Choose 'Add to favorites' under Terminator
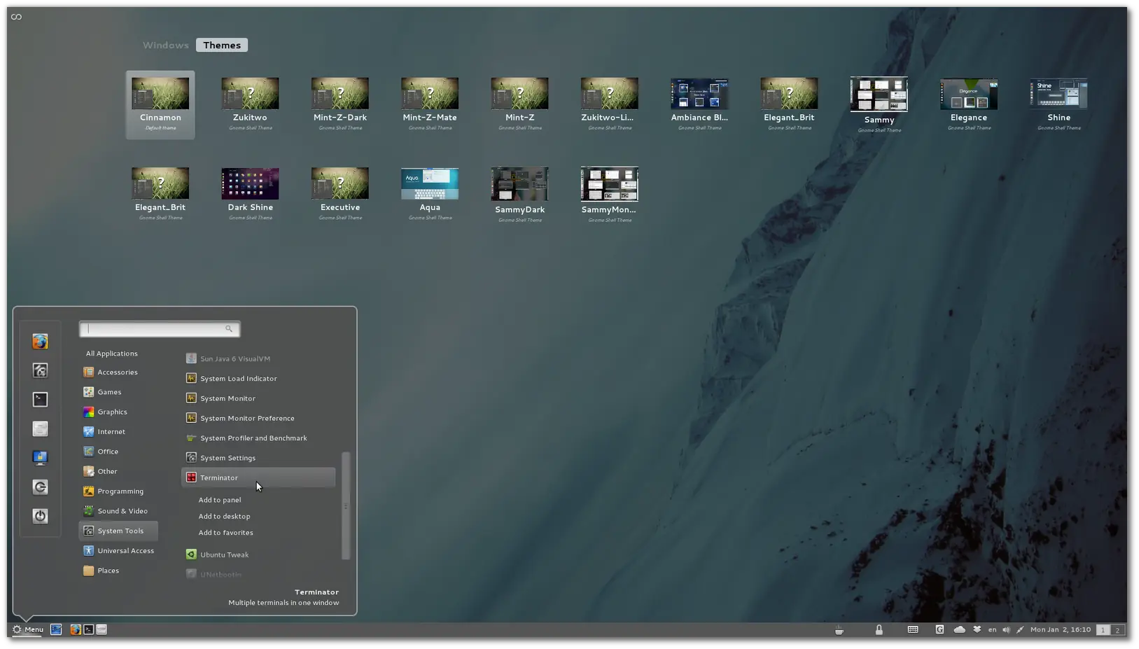The height and width of the screenshot is (649, 1139). (x=225, y=533)
